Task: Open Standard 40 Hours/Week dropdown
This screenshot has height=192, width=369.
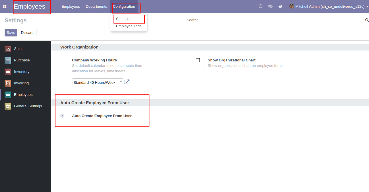Action: tap(98, 82)
